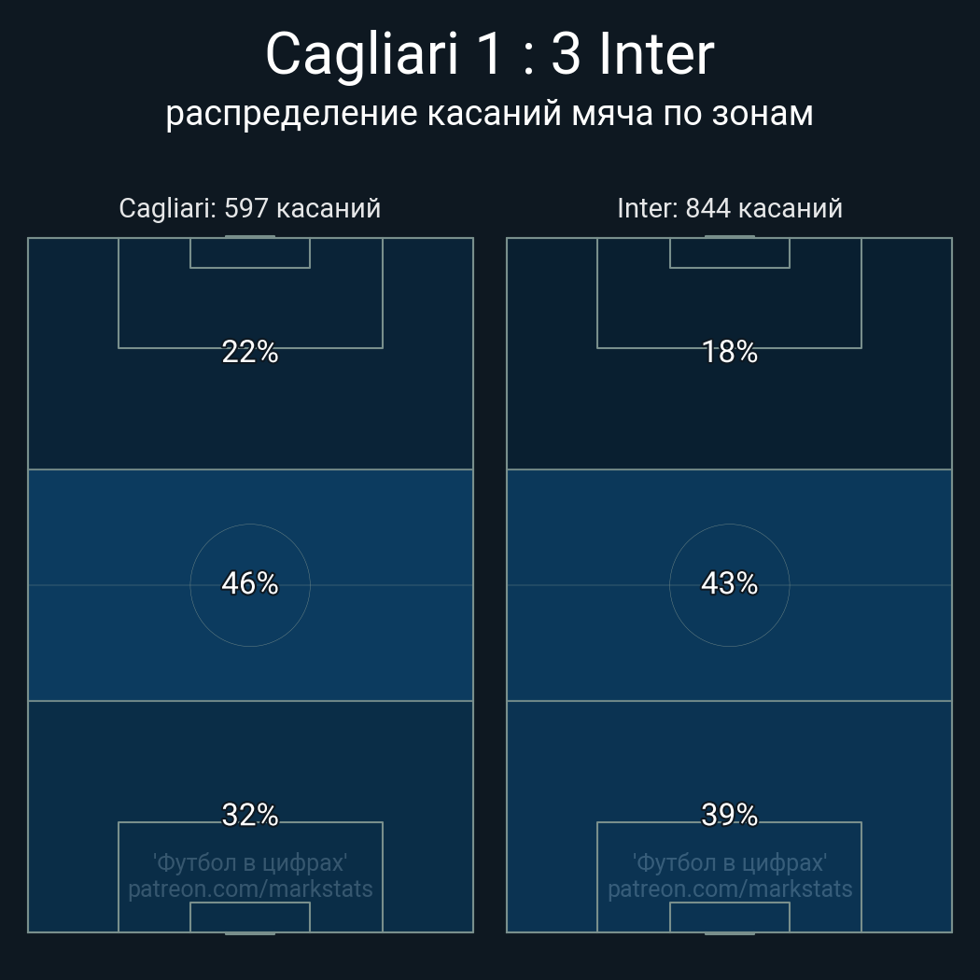Pick Cagliari's 32% defensive zone label
The image size is (980, 980).
coord(250,815)
